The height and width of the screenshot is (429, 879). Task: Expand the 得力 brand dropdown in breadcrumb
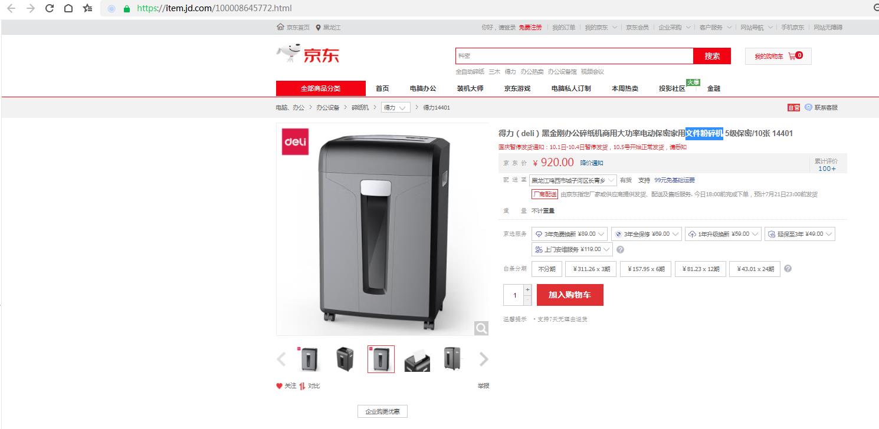click(x=396, y=108)
